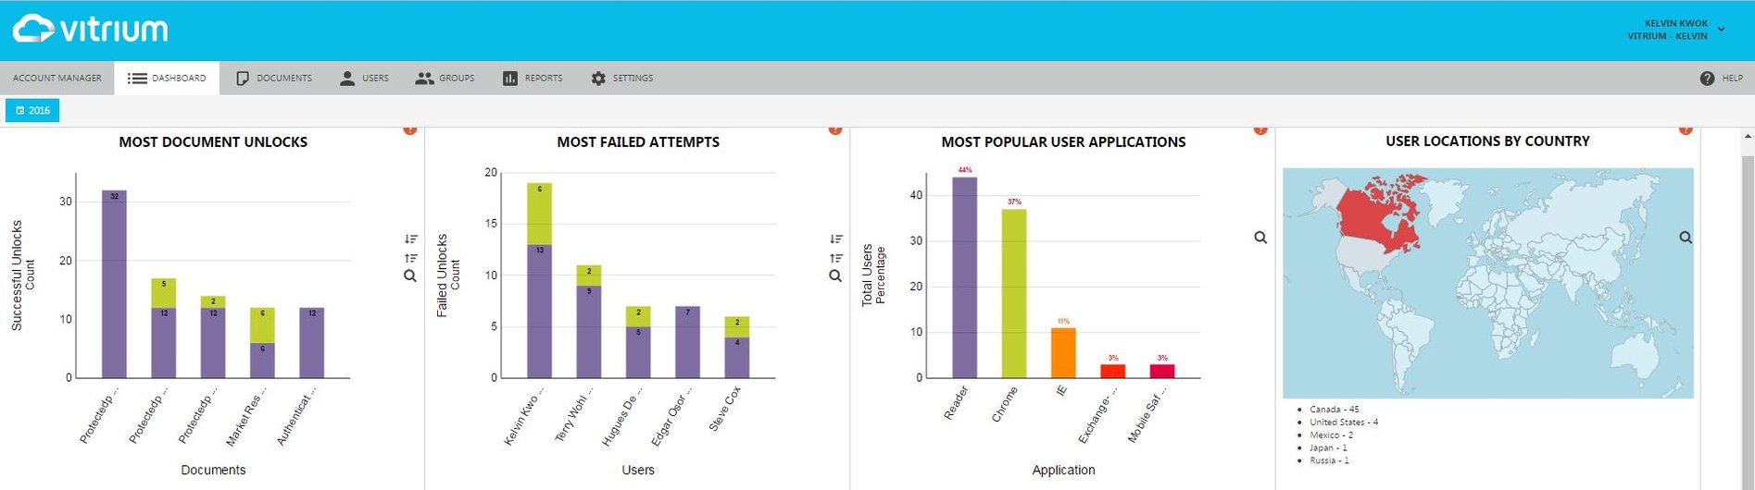1755x490 pixels.
Task: Sort Most Document Unlocks chart ascending
Action: coord(410,258)
